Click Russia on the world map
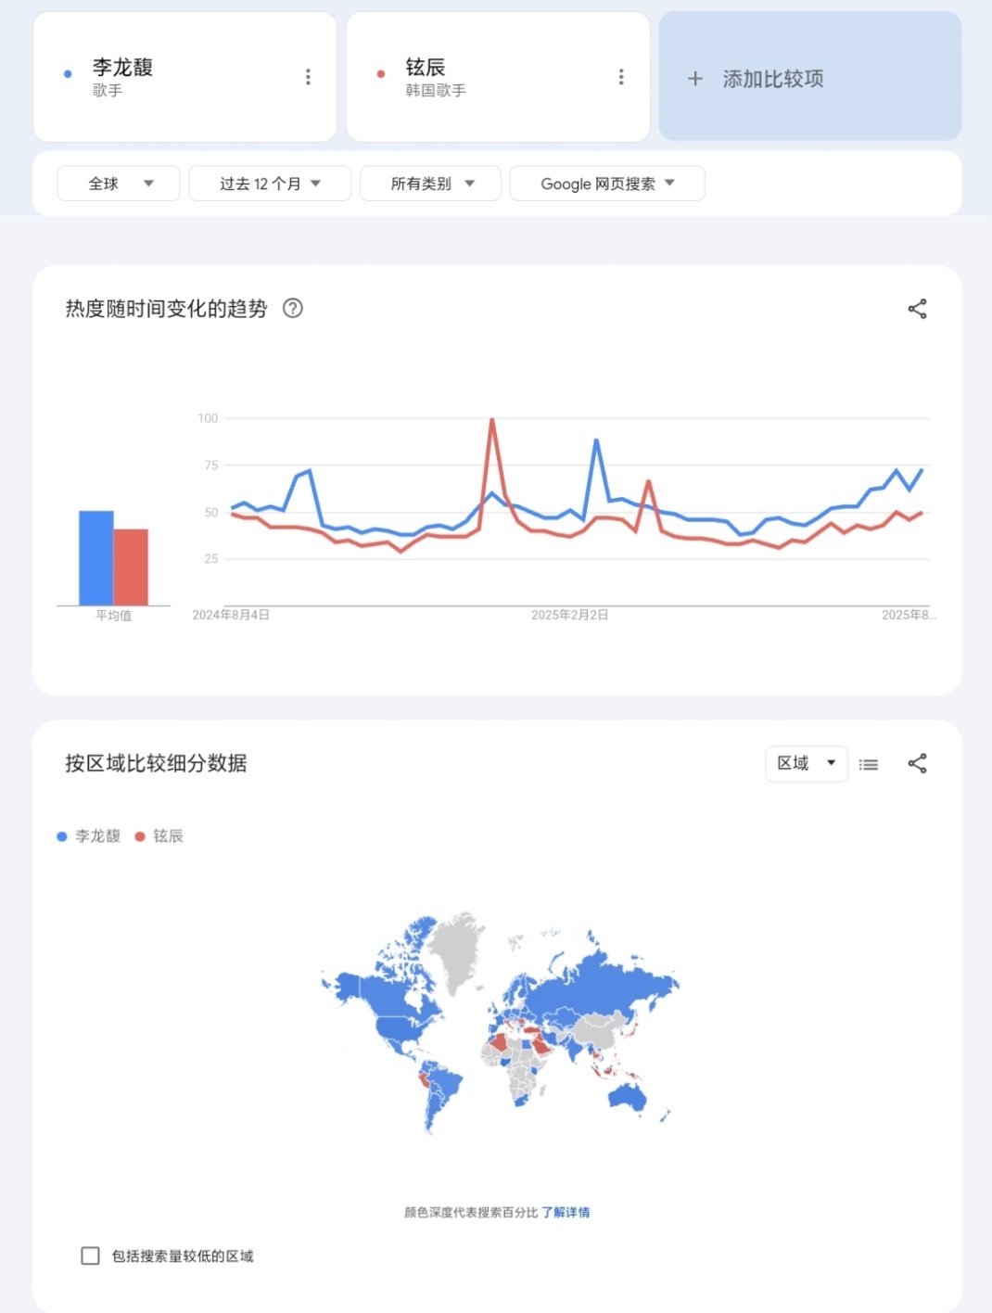 tap(603, 983)
